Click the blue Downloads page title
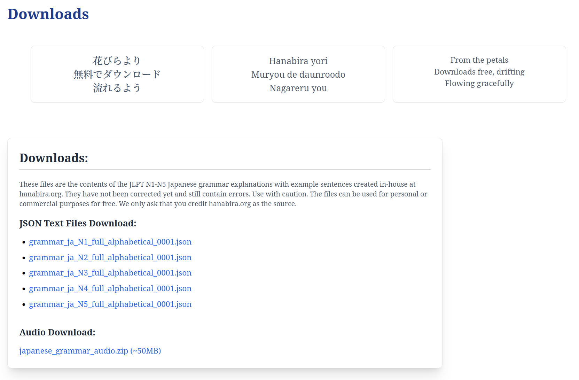 click(48, 14)
